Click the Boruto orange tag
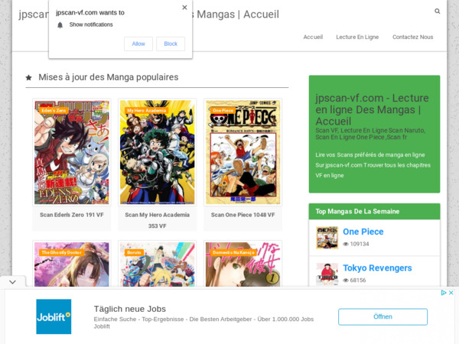 point(134,252)
